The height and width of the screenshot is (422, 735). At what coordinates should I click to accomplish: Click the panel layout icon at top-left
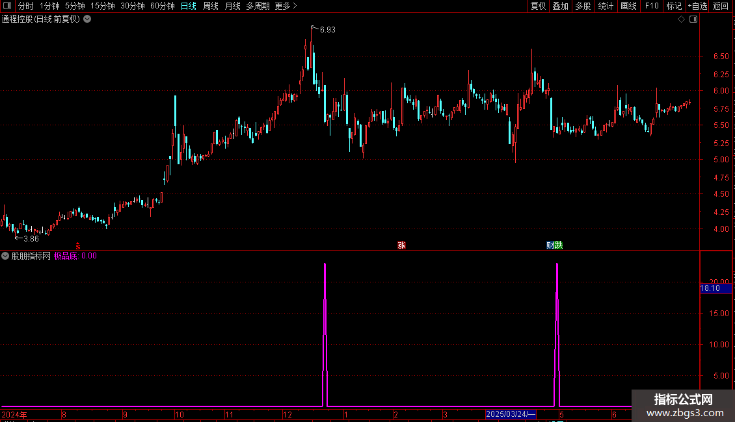pos(7,6)
